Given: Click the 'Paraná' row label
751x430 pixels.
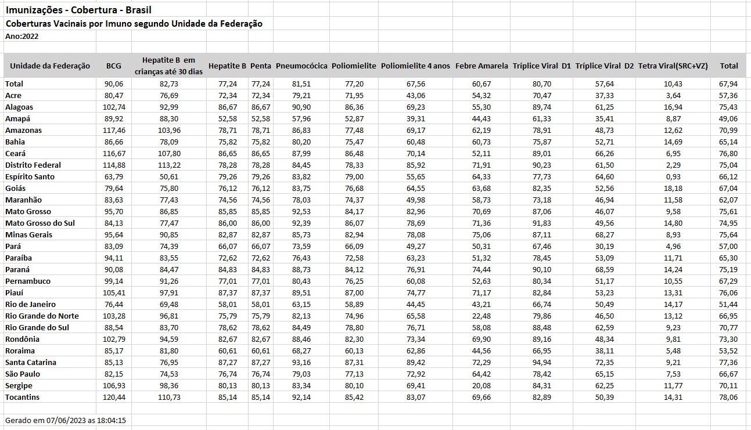Looking at the screenshot, I should pyautogui.click(x=18, y=269).
